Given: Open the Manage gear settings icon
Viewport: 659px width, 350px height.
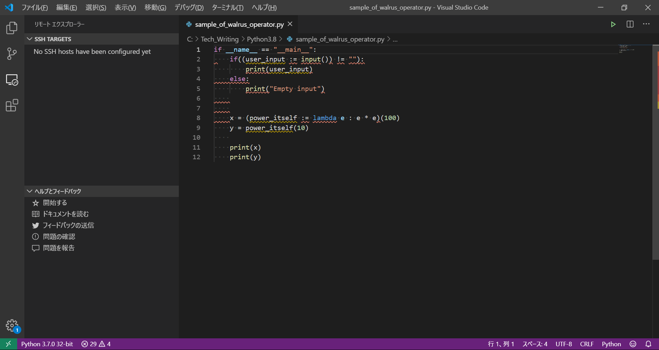Looking at the screenshot, I should point(12,325).
